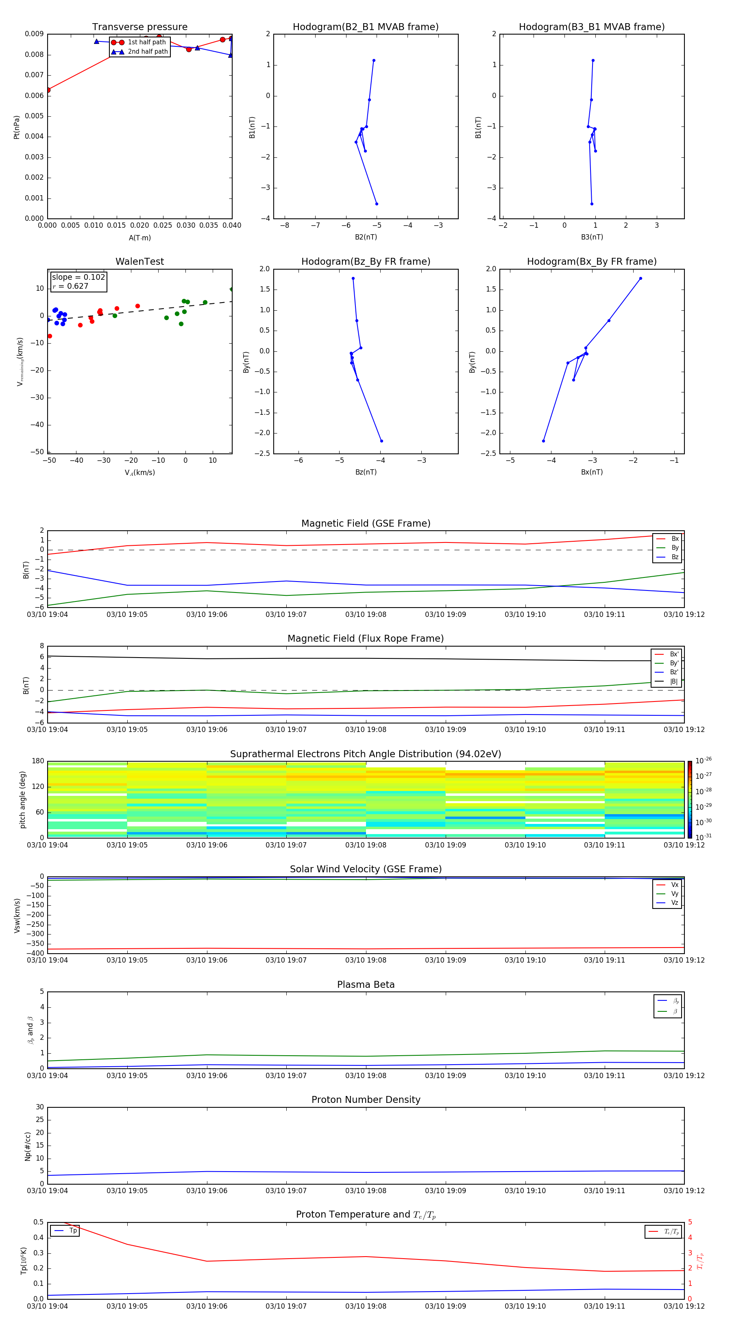Click the 'Hodogram(B3_B1 MVAB frame)' title

(x=592, y=27)
